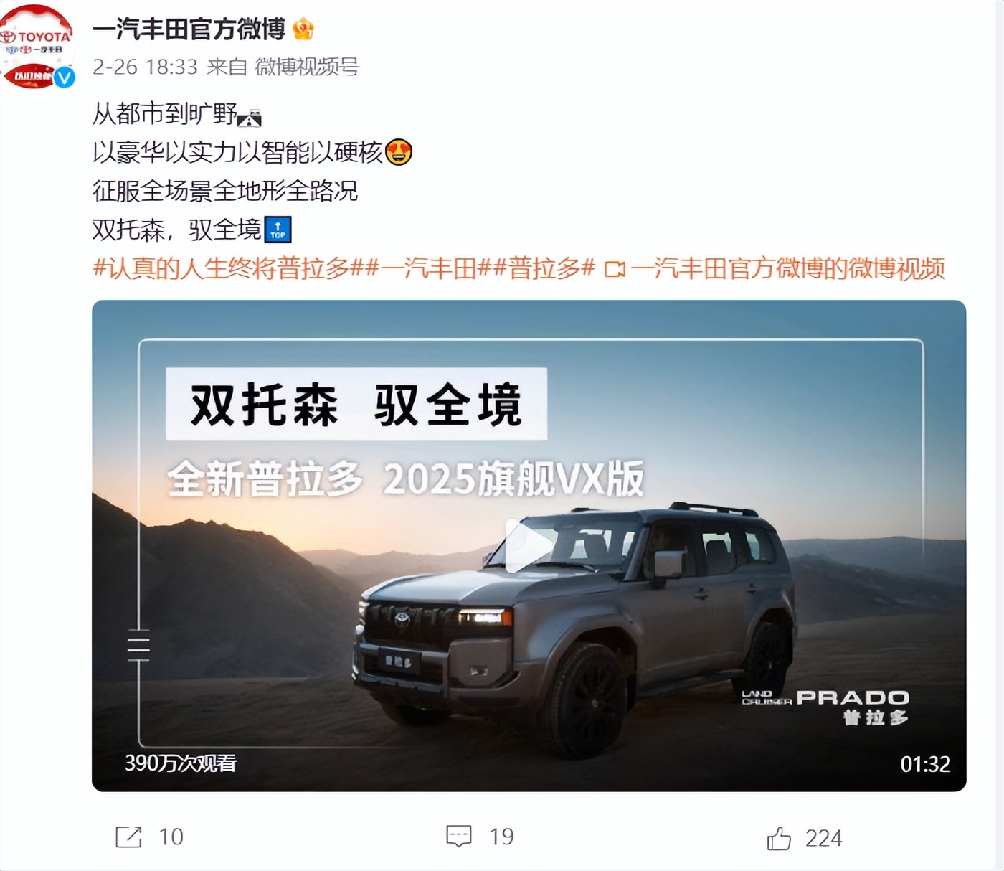1004x871 pixels.
Task: Click the post timestamp 2-26 18:33
Action: (x=145, y=67)
